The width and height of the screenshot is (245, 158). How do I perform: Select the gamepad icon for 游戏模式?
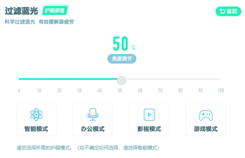click(206, 115)
